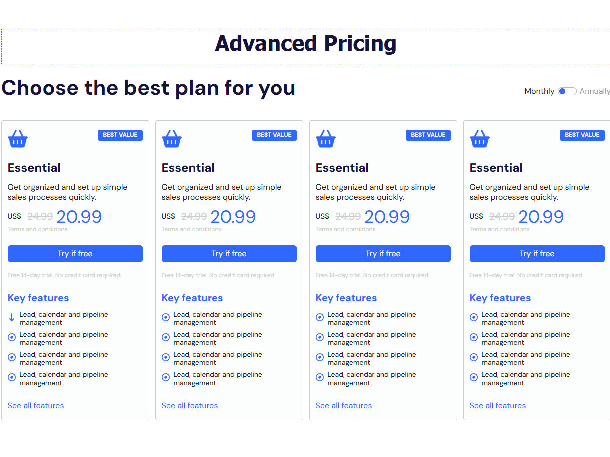The width and height of the screenshot is (610, 457).
Task: Expand See all features in fourth card
Action: [498, 406]
